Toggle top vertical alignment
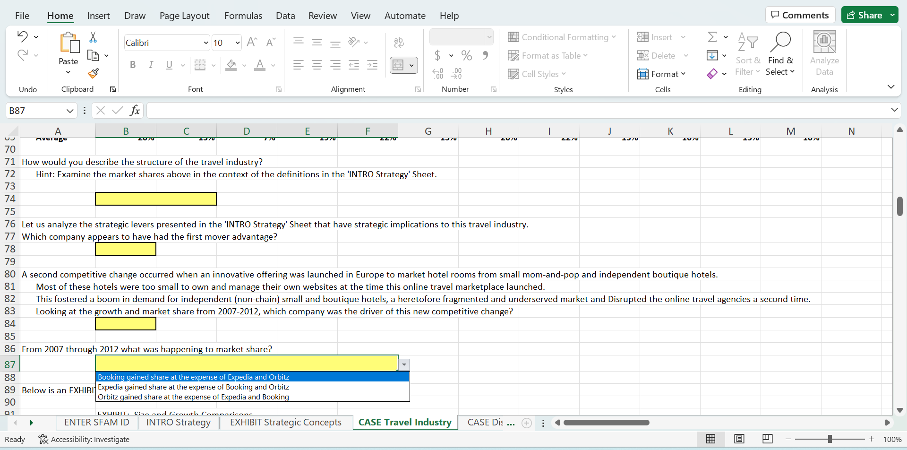This screenshot has height=450, width=907. [x=298, y=41]
